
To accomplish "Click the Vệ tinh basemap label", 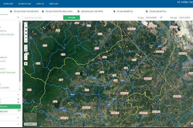I will coord(30,124).
